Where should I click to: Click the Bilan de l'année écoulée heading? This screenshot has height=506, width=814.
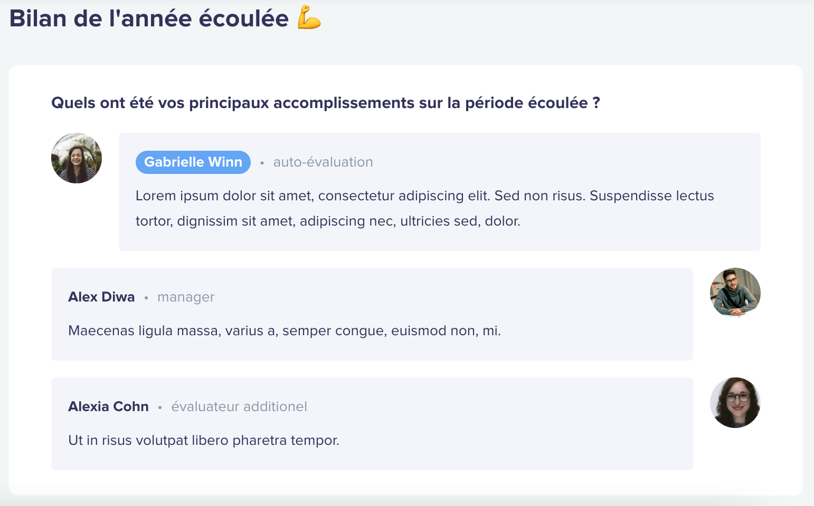pyautogui.click(x=149, y=18)
